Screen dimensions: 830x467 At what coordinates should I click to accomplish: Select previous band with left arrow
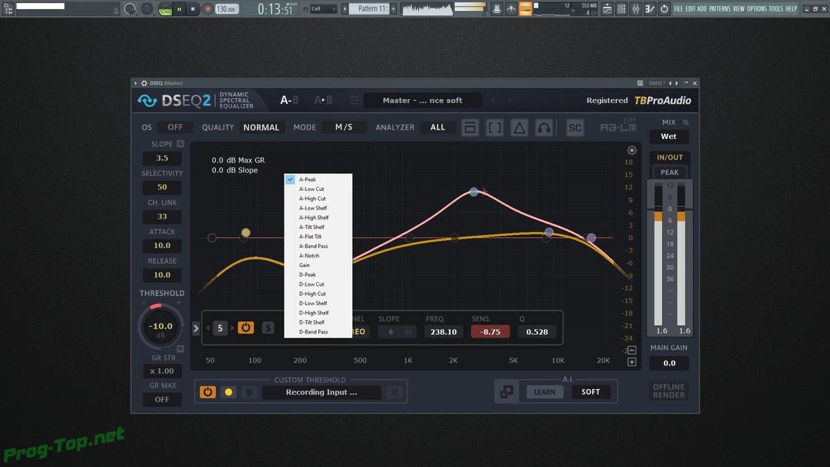coord(208,328)
